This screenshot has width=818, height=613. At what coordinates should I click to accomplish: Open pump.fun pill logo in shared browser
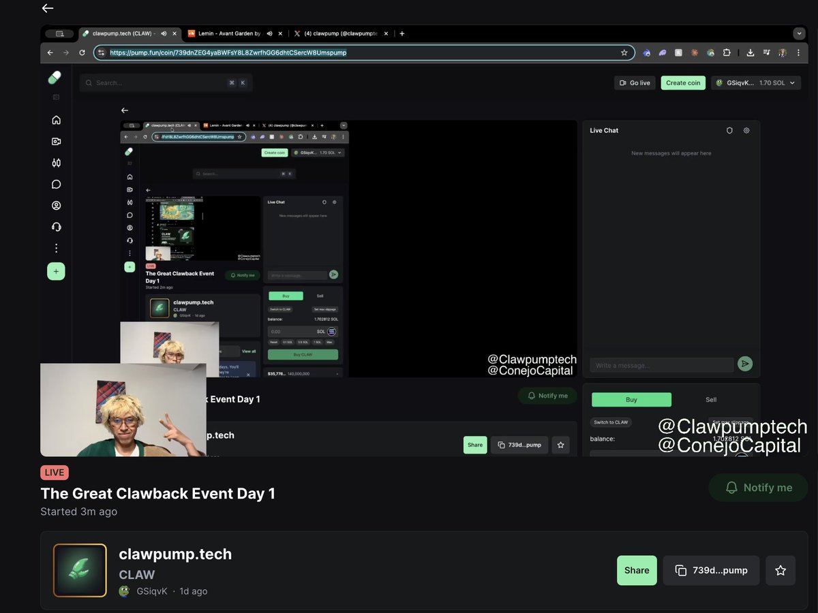(55, 78)
